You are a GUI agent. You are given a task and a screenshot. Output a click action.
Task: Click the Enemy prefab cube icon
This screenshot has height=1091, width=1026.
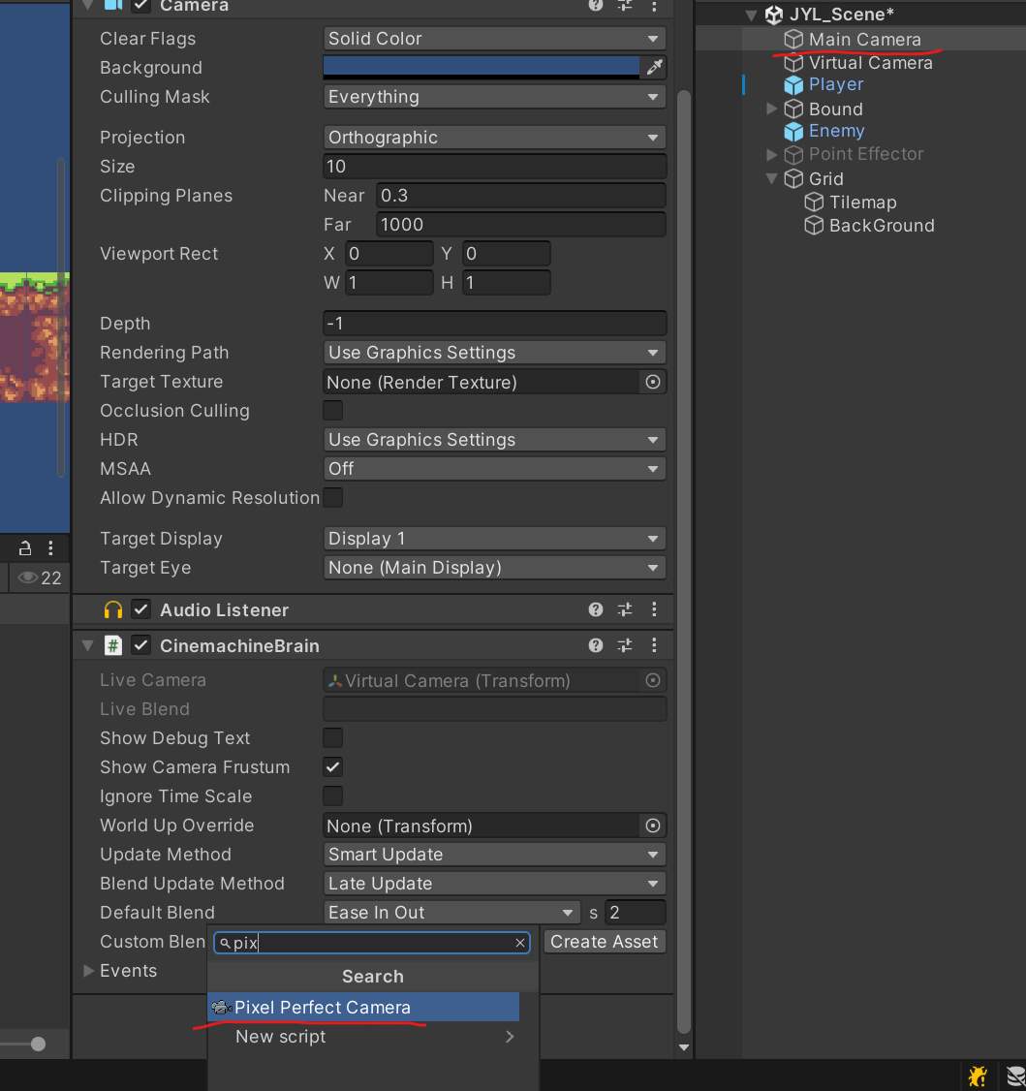tap(793, 132)
